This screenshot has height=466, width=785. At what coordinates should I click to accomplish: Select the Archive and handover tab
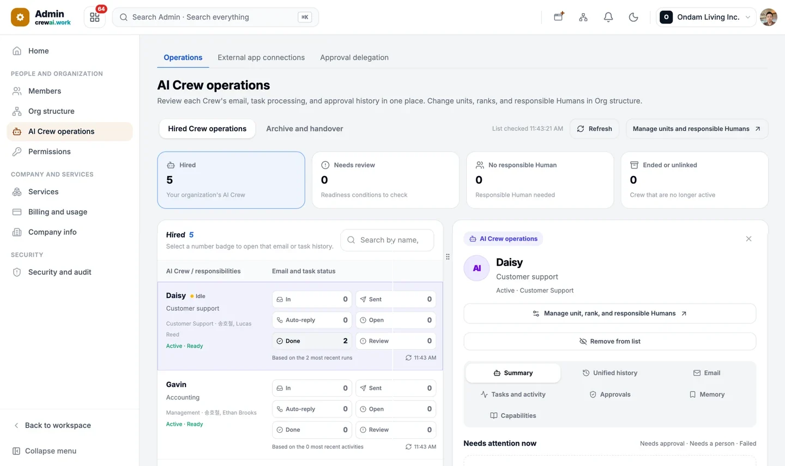(305, 129)
